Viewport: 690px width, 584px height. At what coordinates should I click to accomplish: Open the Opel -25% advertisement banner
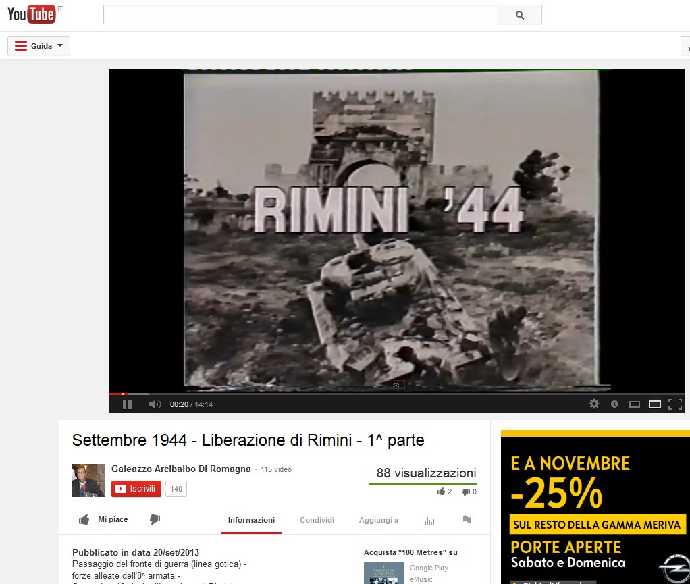(x=595, y=507)
